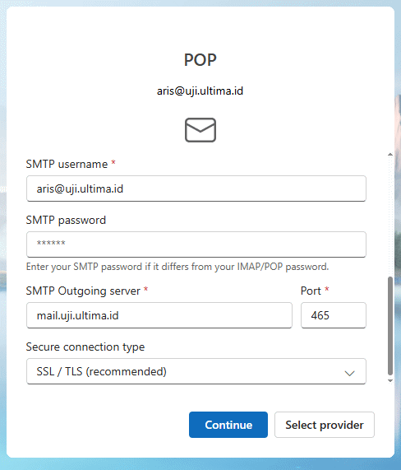Image resolution: width=401 pixels, height=470 pixels.
Task: Click the SMTP username input field
Action: click(196, 188)
